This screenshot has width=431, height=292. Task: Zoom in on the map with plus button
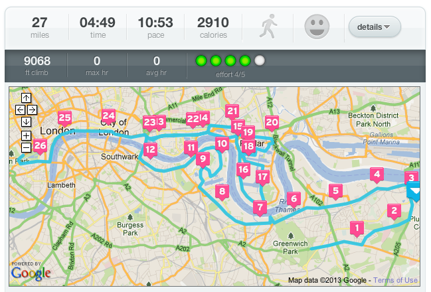(26, 136)
